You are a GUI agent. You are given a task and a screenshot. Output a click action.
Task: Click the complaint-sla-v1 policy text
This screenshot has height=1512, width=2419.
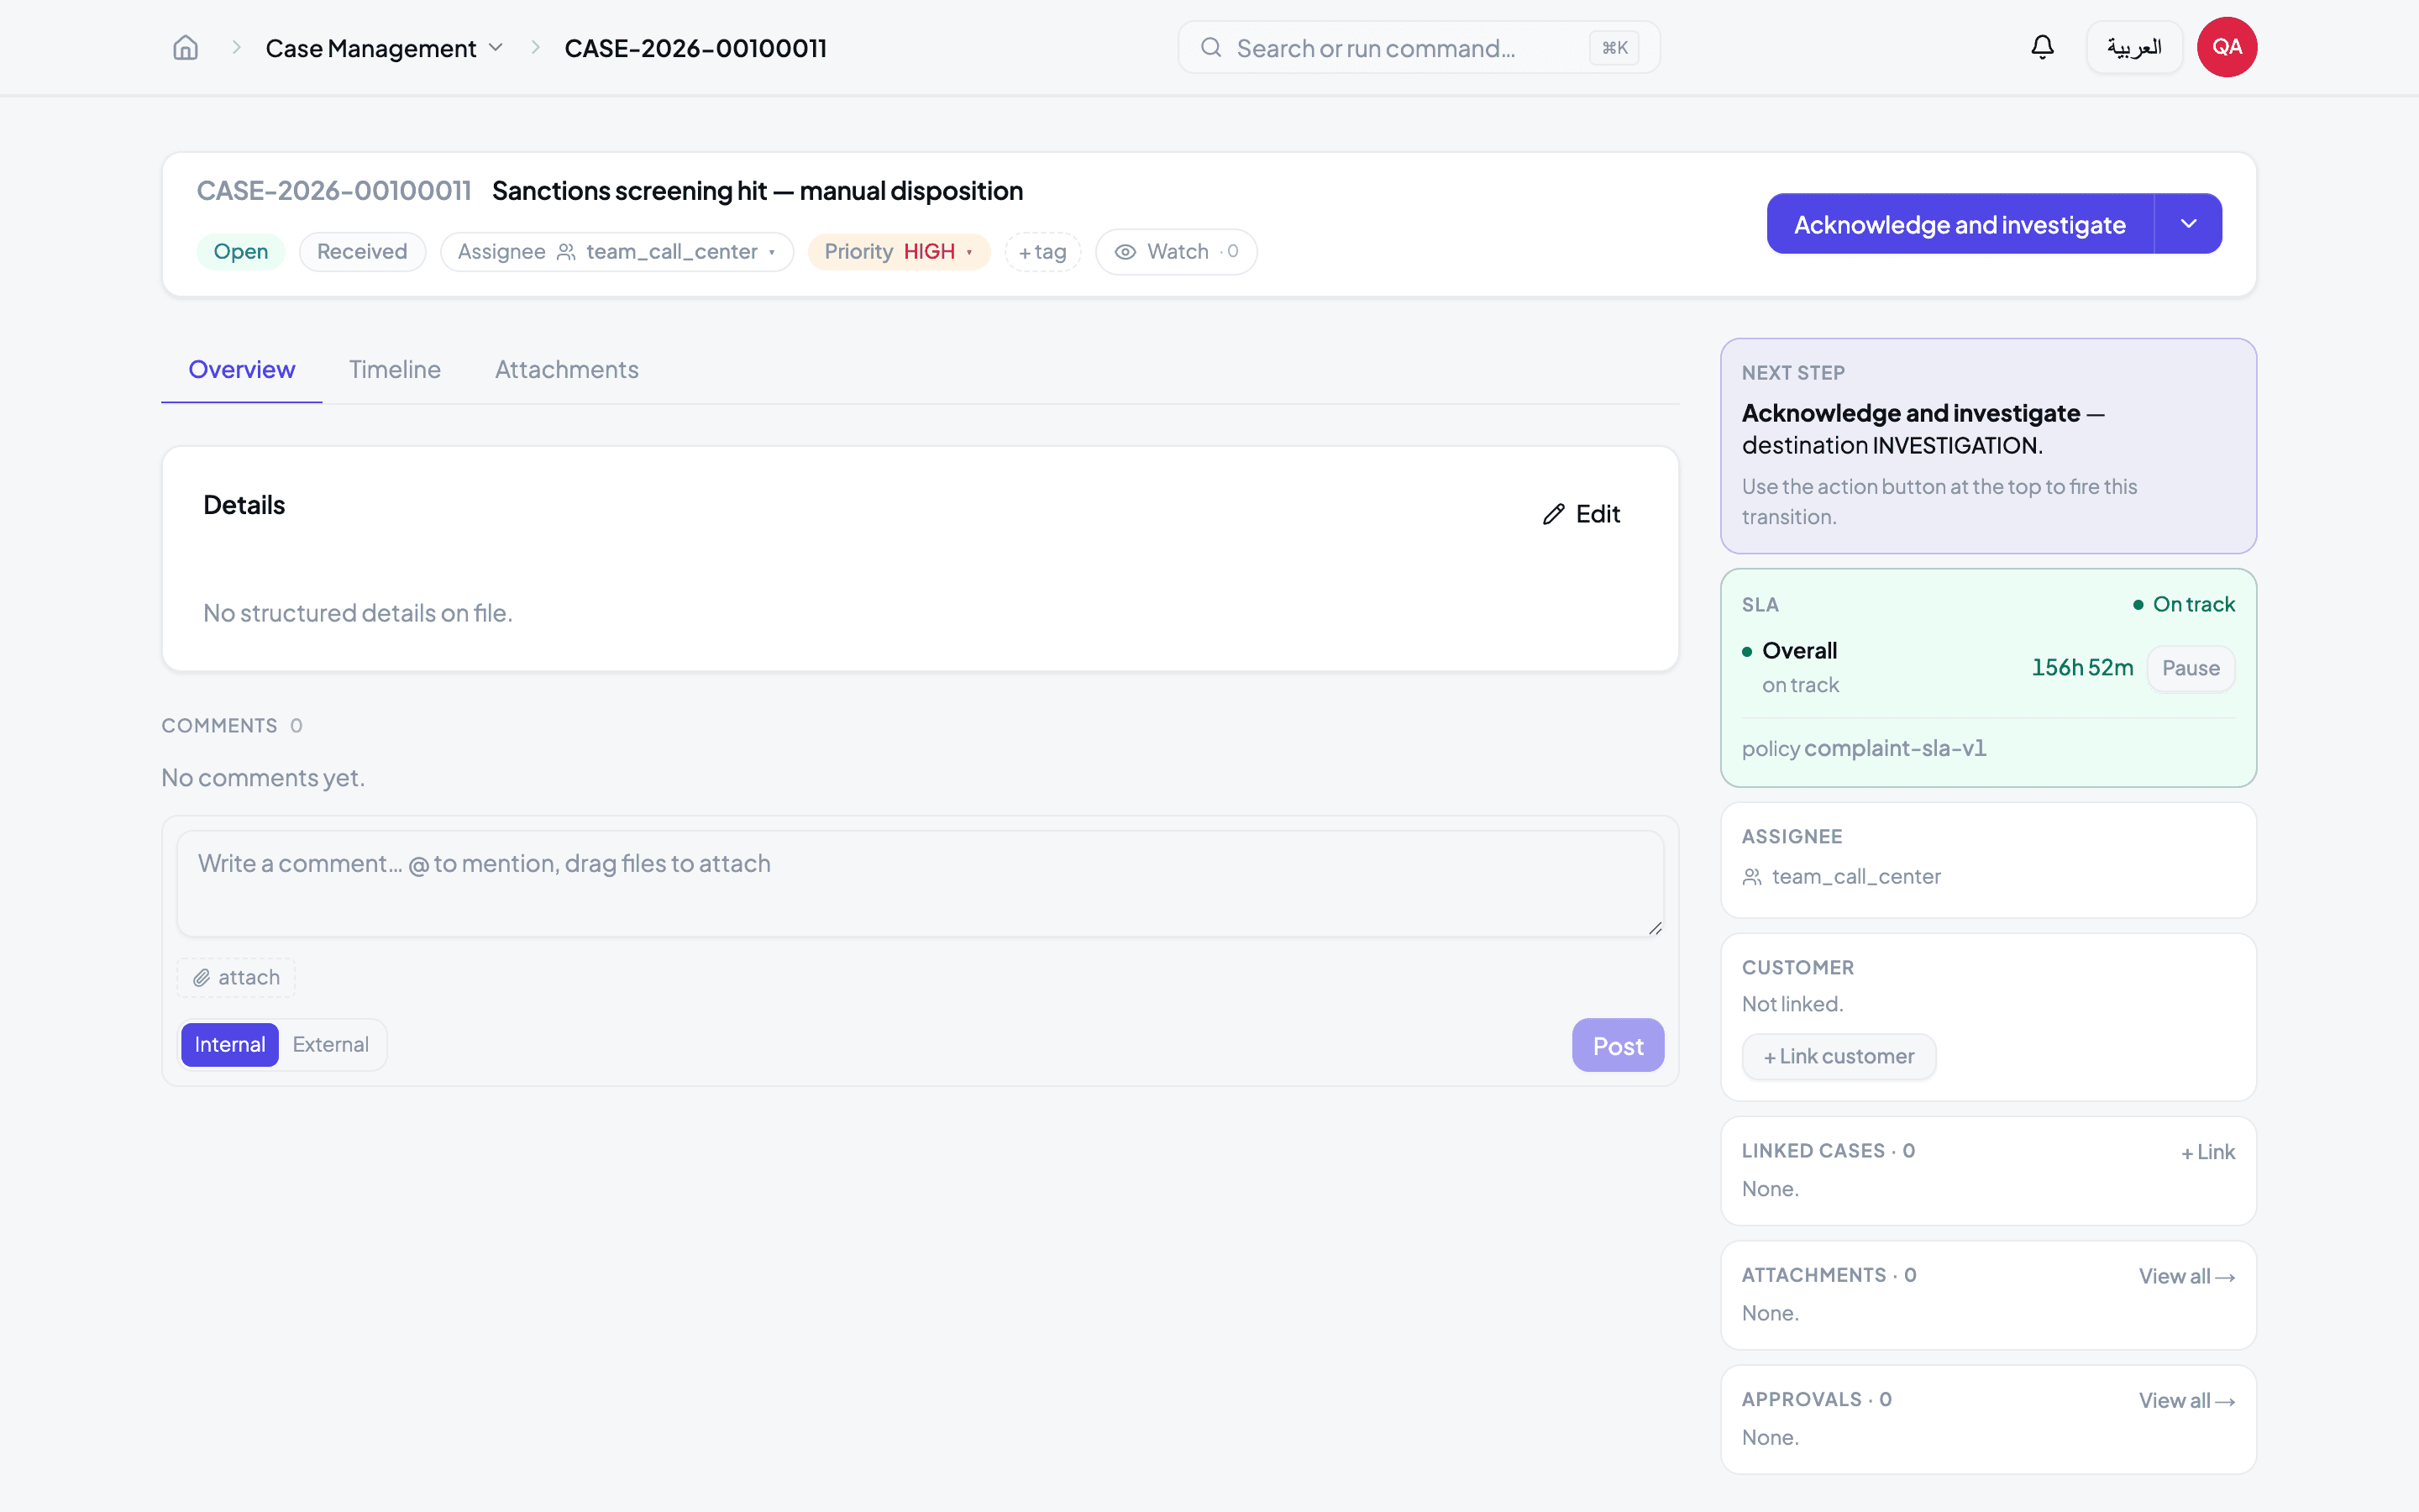[x=1894, y=748]
